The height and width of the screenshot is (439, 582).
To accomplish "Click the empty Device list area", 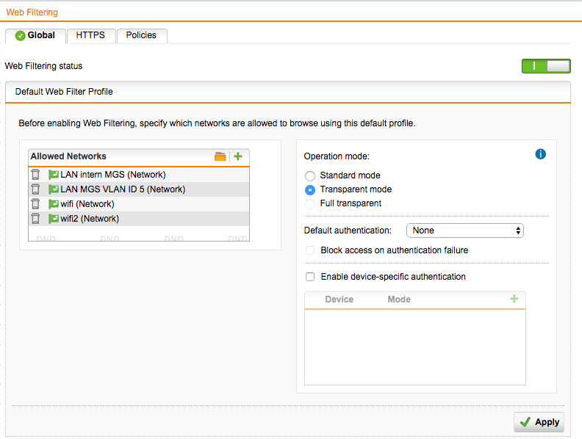I will tap(414, 346).
